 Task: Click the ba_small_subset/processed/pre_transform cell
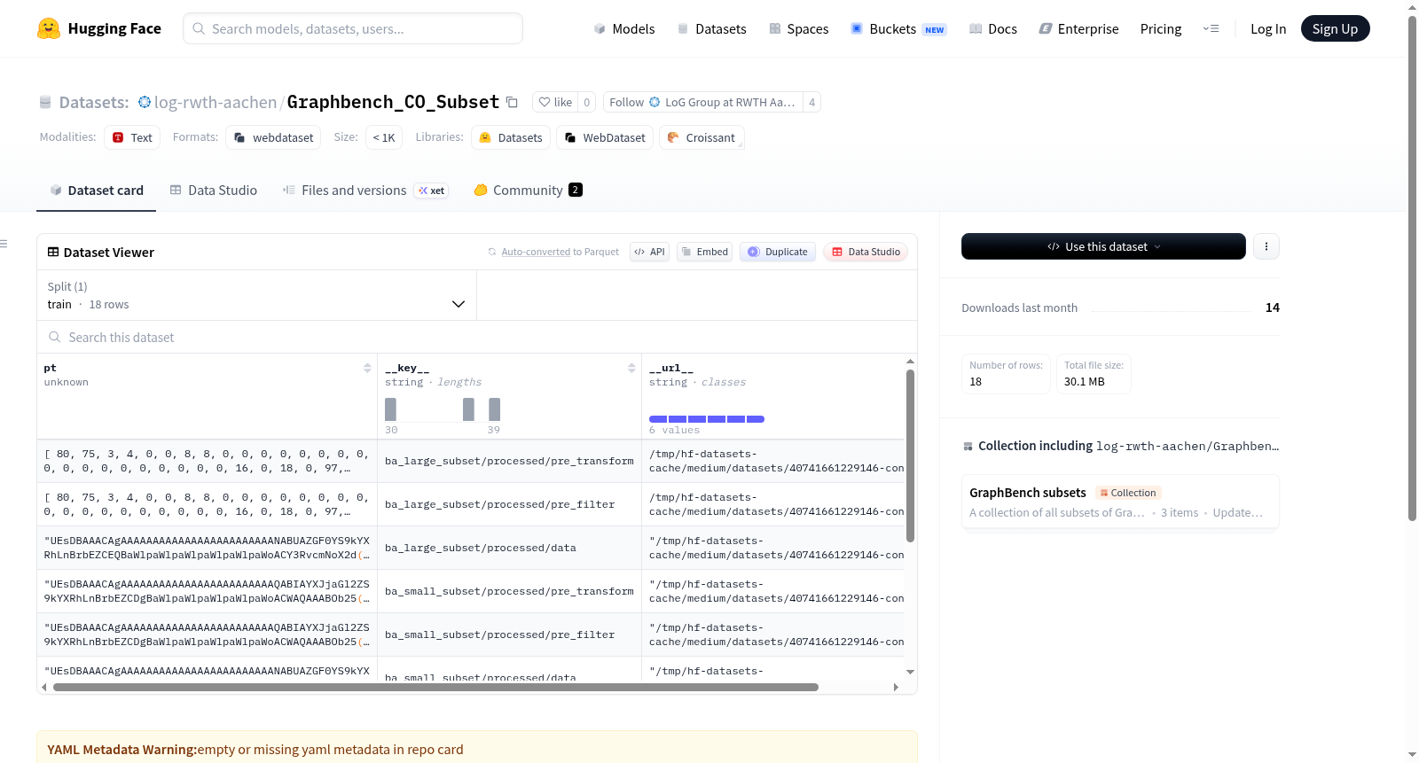(x=509, y=591)
